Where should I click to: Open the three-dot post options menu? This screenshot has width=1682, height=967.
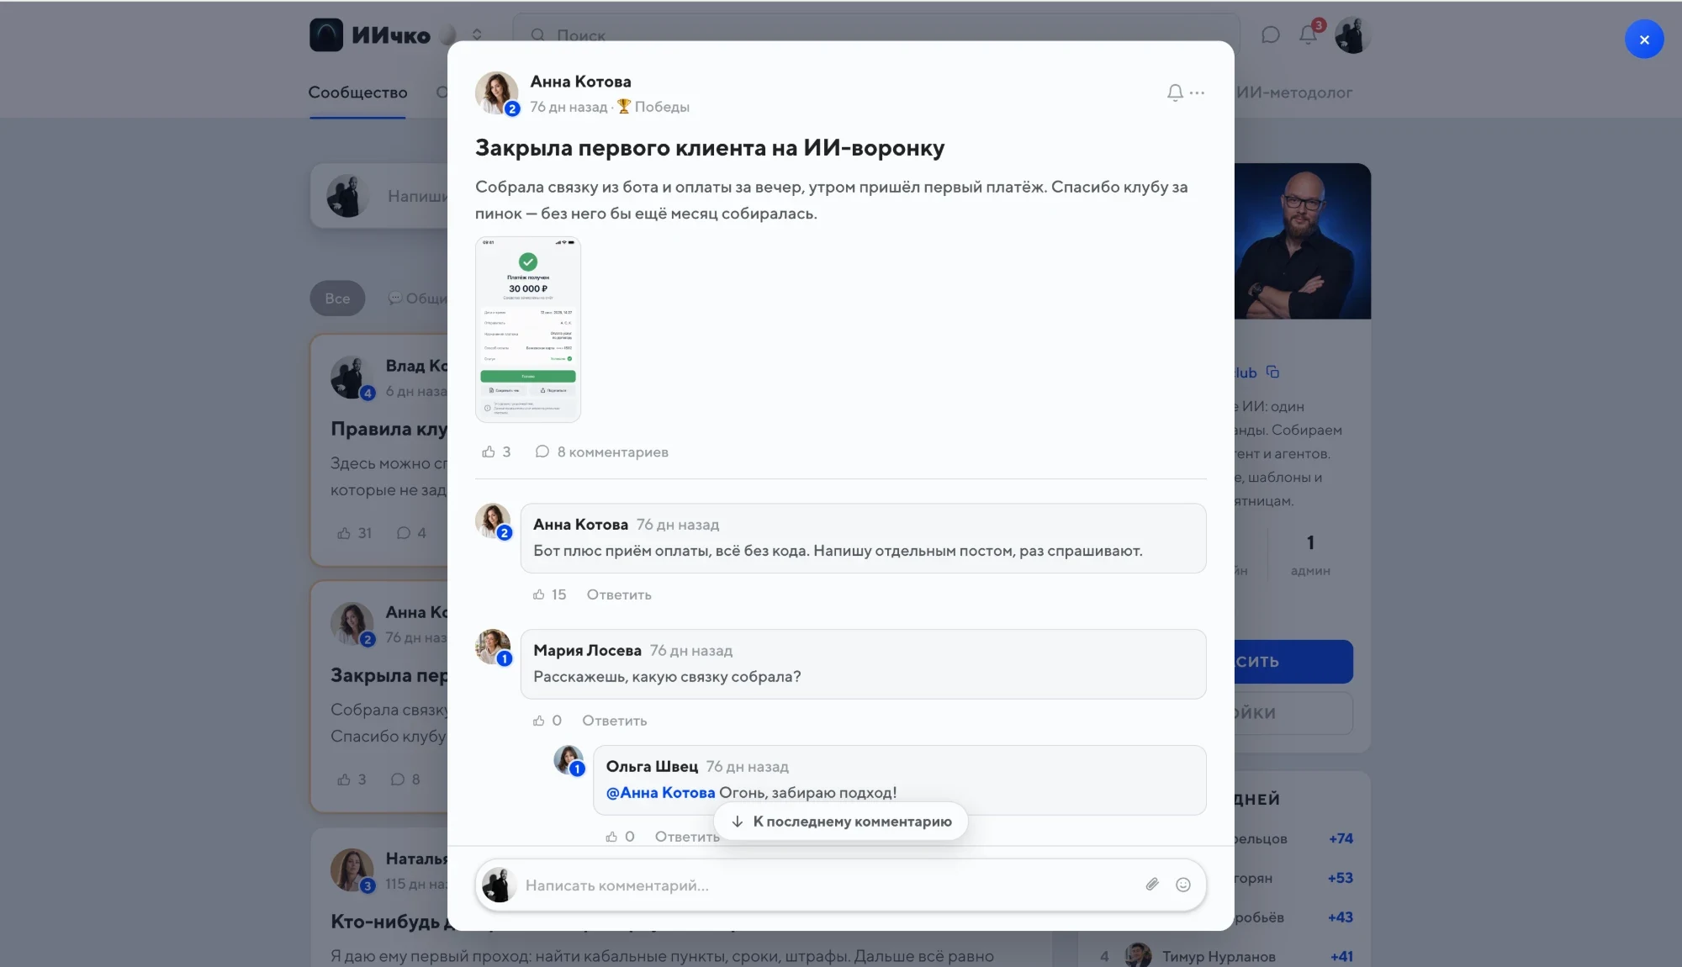(1197, 93)
